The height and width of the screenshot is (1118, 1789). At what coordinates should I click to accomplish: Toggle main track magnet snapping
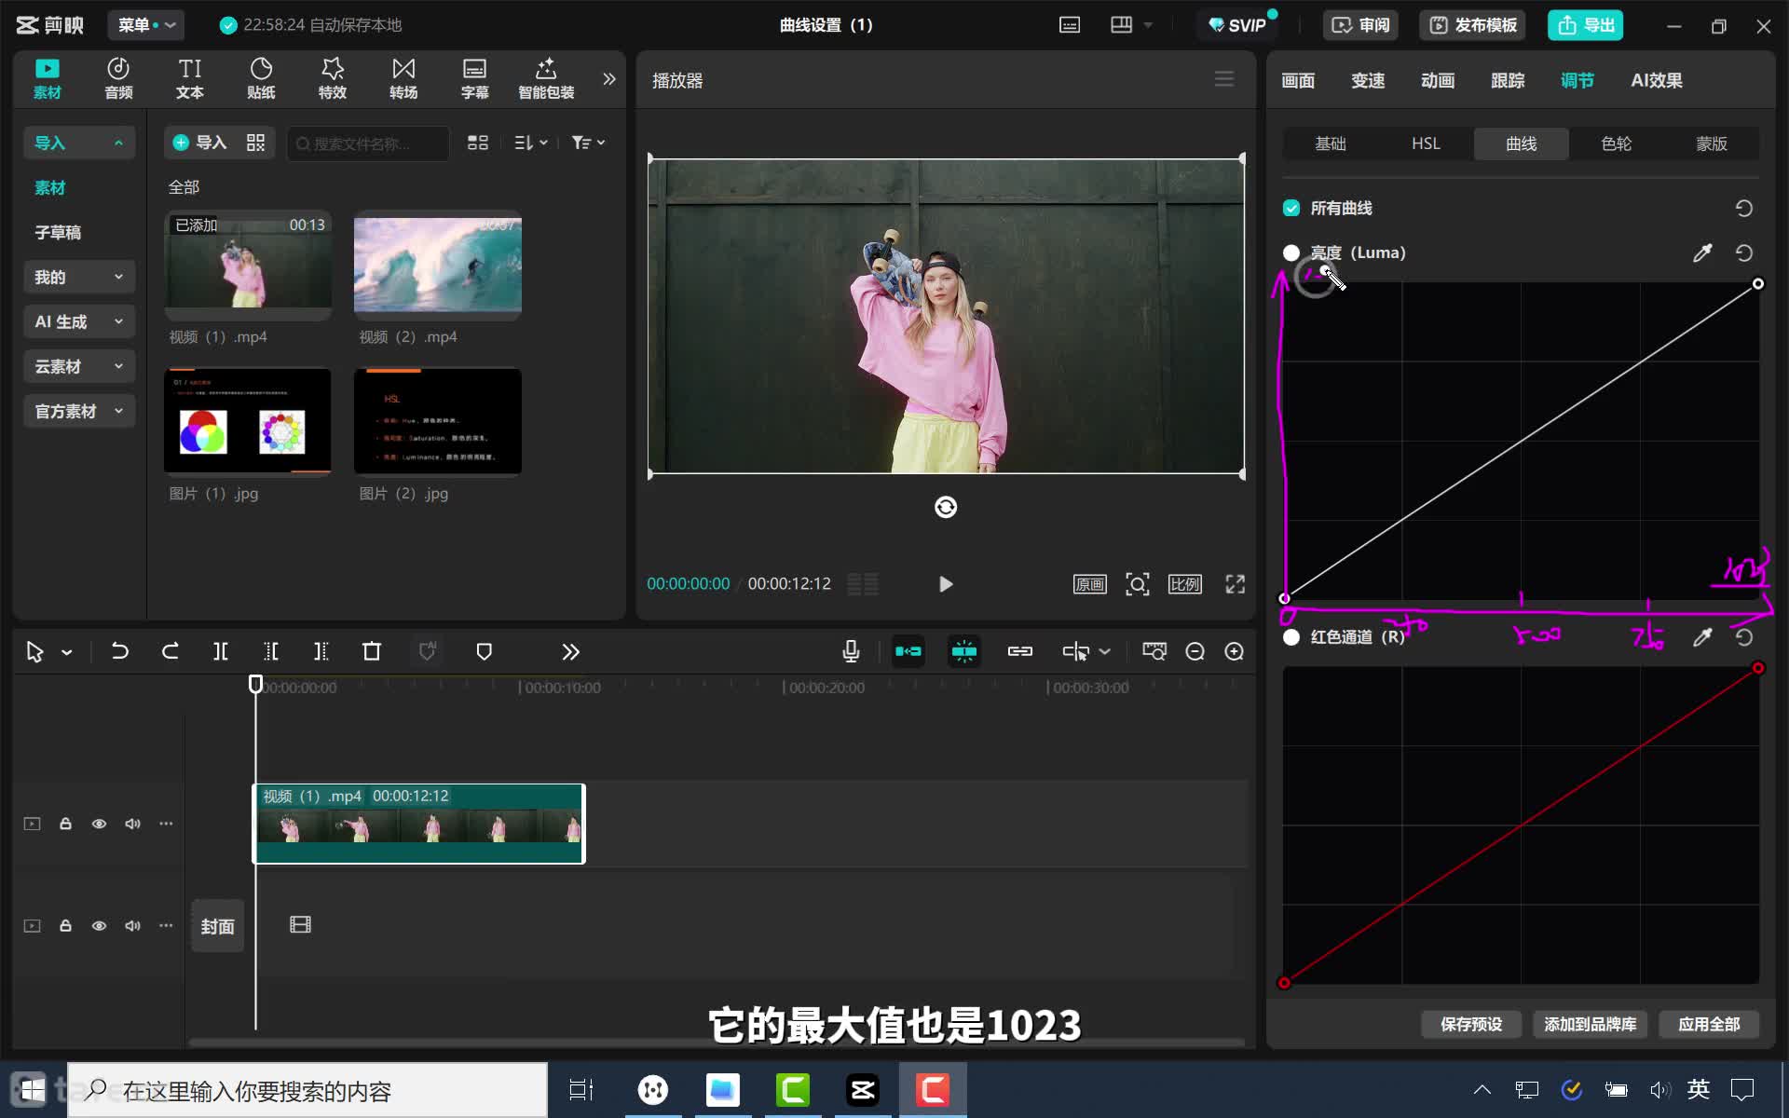click(x=908, y=651)
